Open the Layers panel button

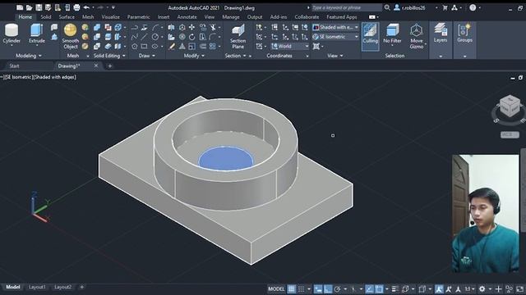coord(441,34)
